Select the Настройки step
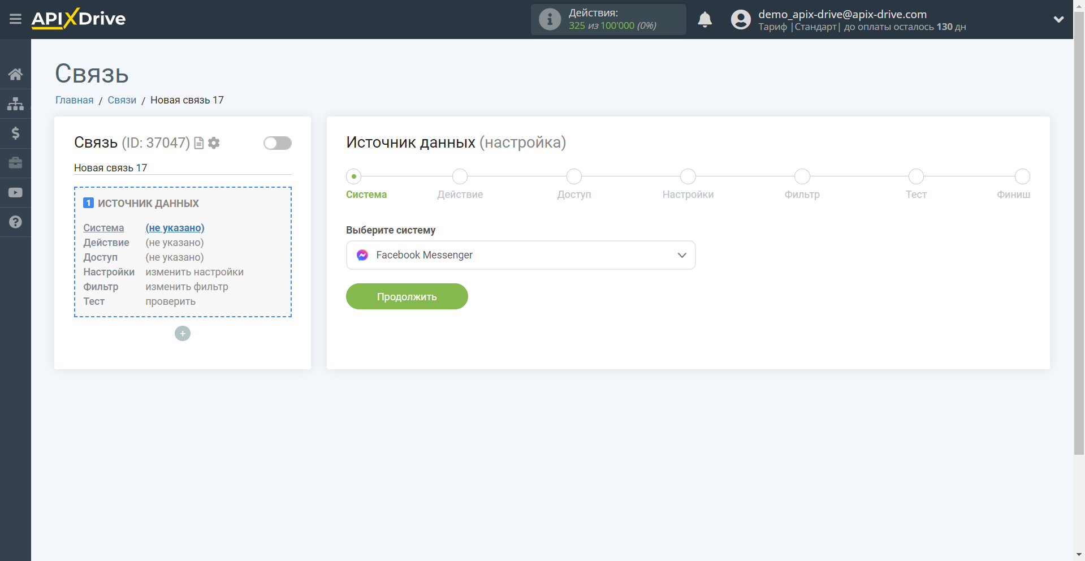 click(x=688, y=176)
